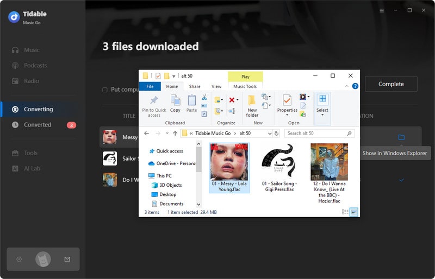Click Properties icon in Quick Access Toolbar
The width and height of the screenshot is (435, 279).
tap(158, 76)
